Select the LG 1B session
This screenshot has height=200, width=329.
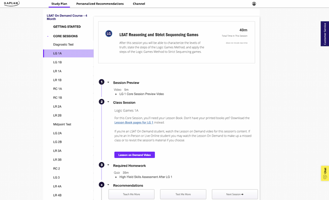58,62
